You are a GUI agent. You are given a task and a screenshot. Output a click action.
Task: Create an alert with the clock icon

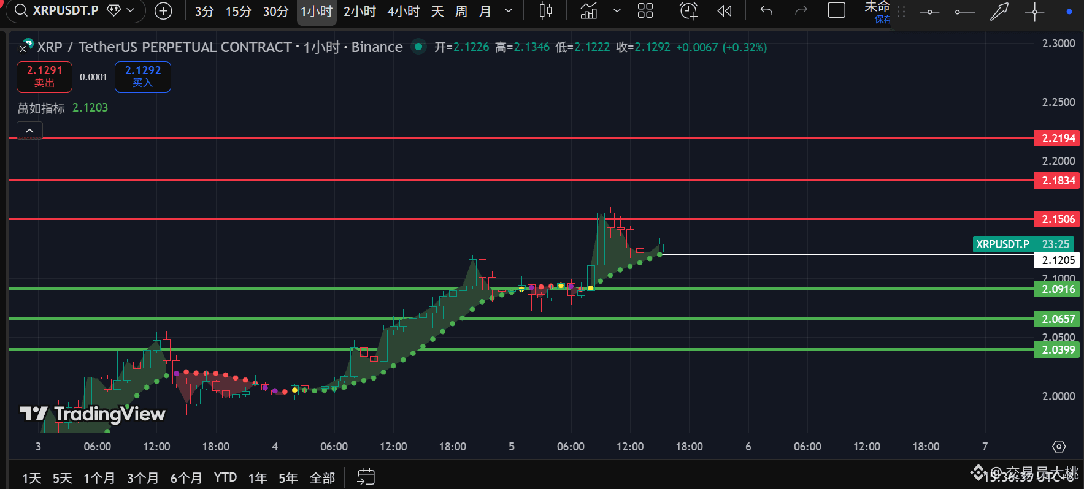(x=689, y=11)
